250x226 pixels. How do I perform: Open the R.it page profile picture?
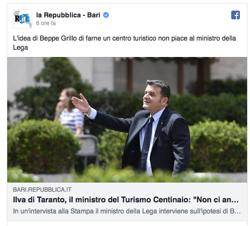(23, 19)
